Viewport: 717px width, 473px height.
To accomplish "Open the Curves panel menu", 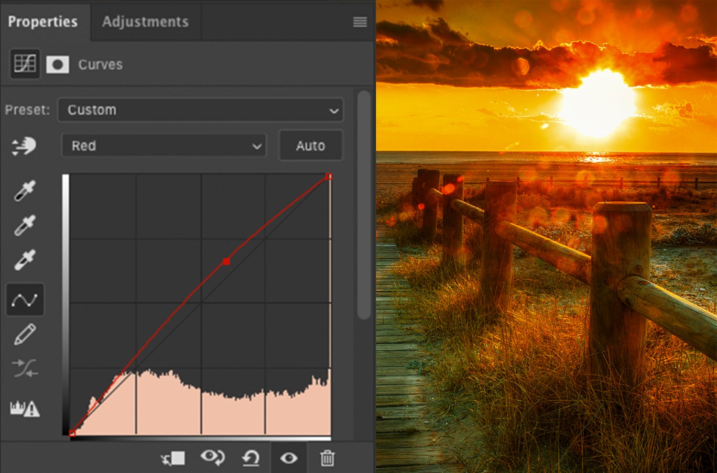I will [x=359, y=22].
